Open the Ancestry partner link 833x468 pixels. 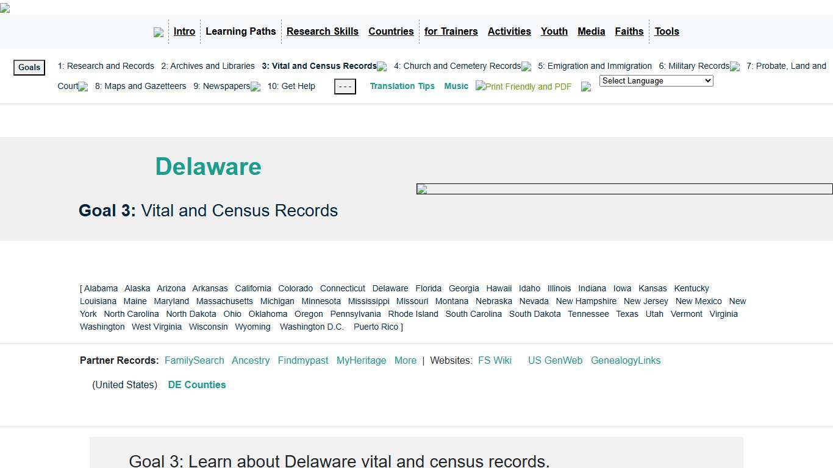coord(251,360)
